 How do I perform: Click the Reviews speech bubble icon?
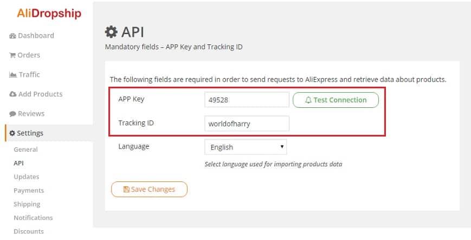click(12, 114)
